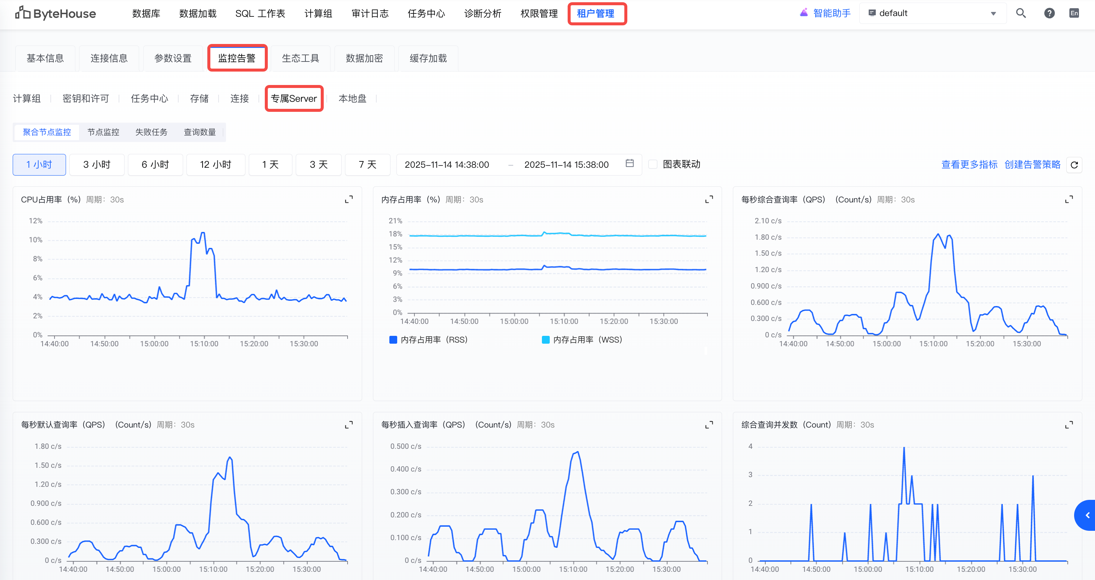
Task: Expand the CPU占用率 chart fullscreen
Action: (349, 199)
